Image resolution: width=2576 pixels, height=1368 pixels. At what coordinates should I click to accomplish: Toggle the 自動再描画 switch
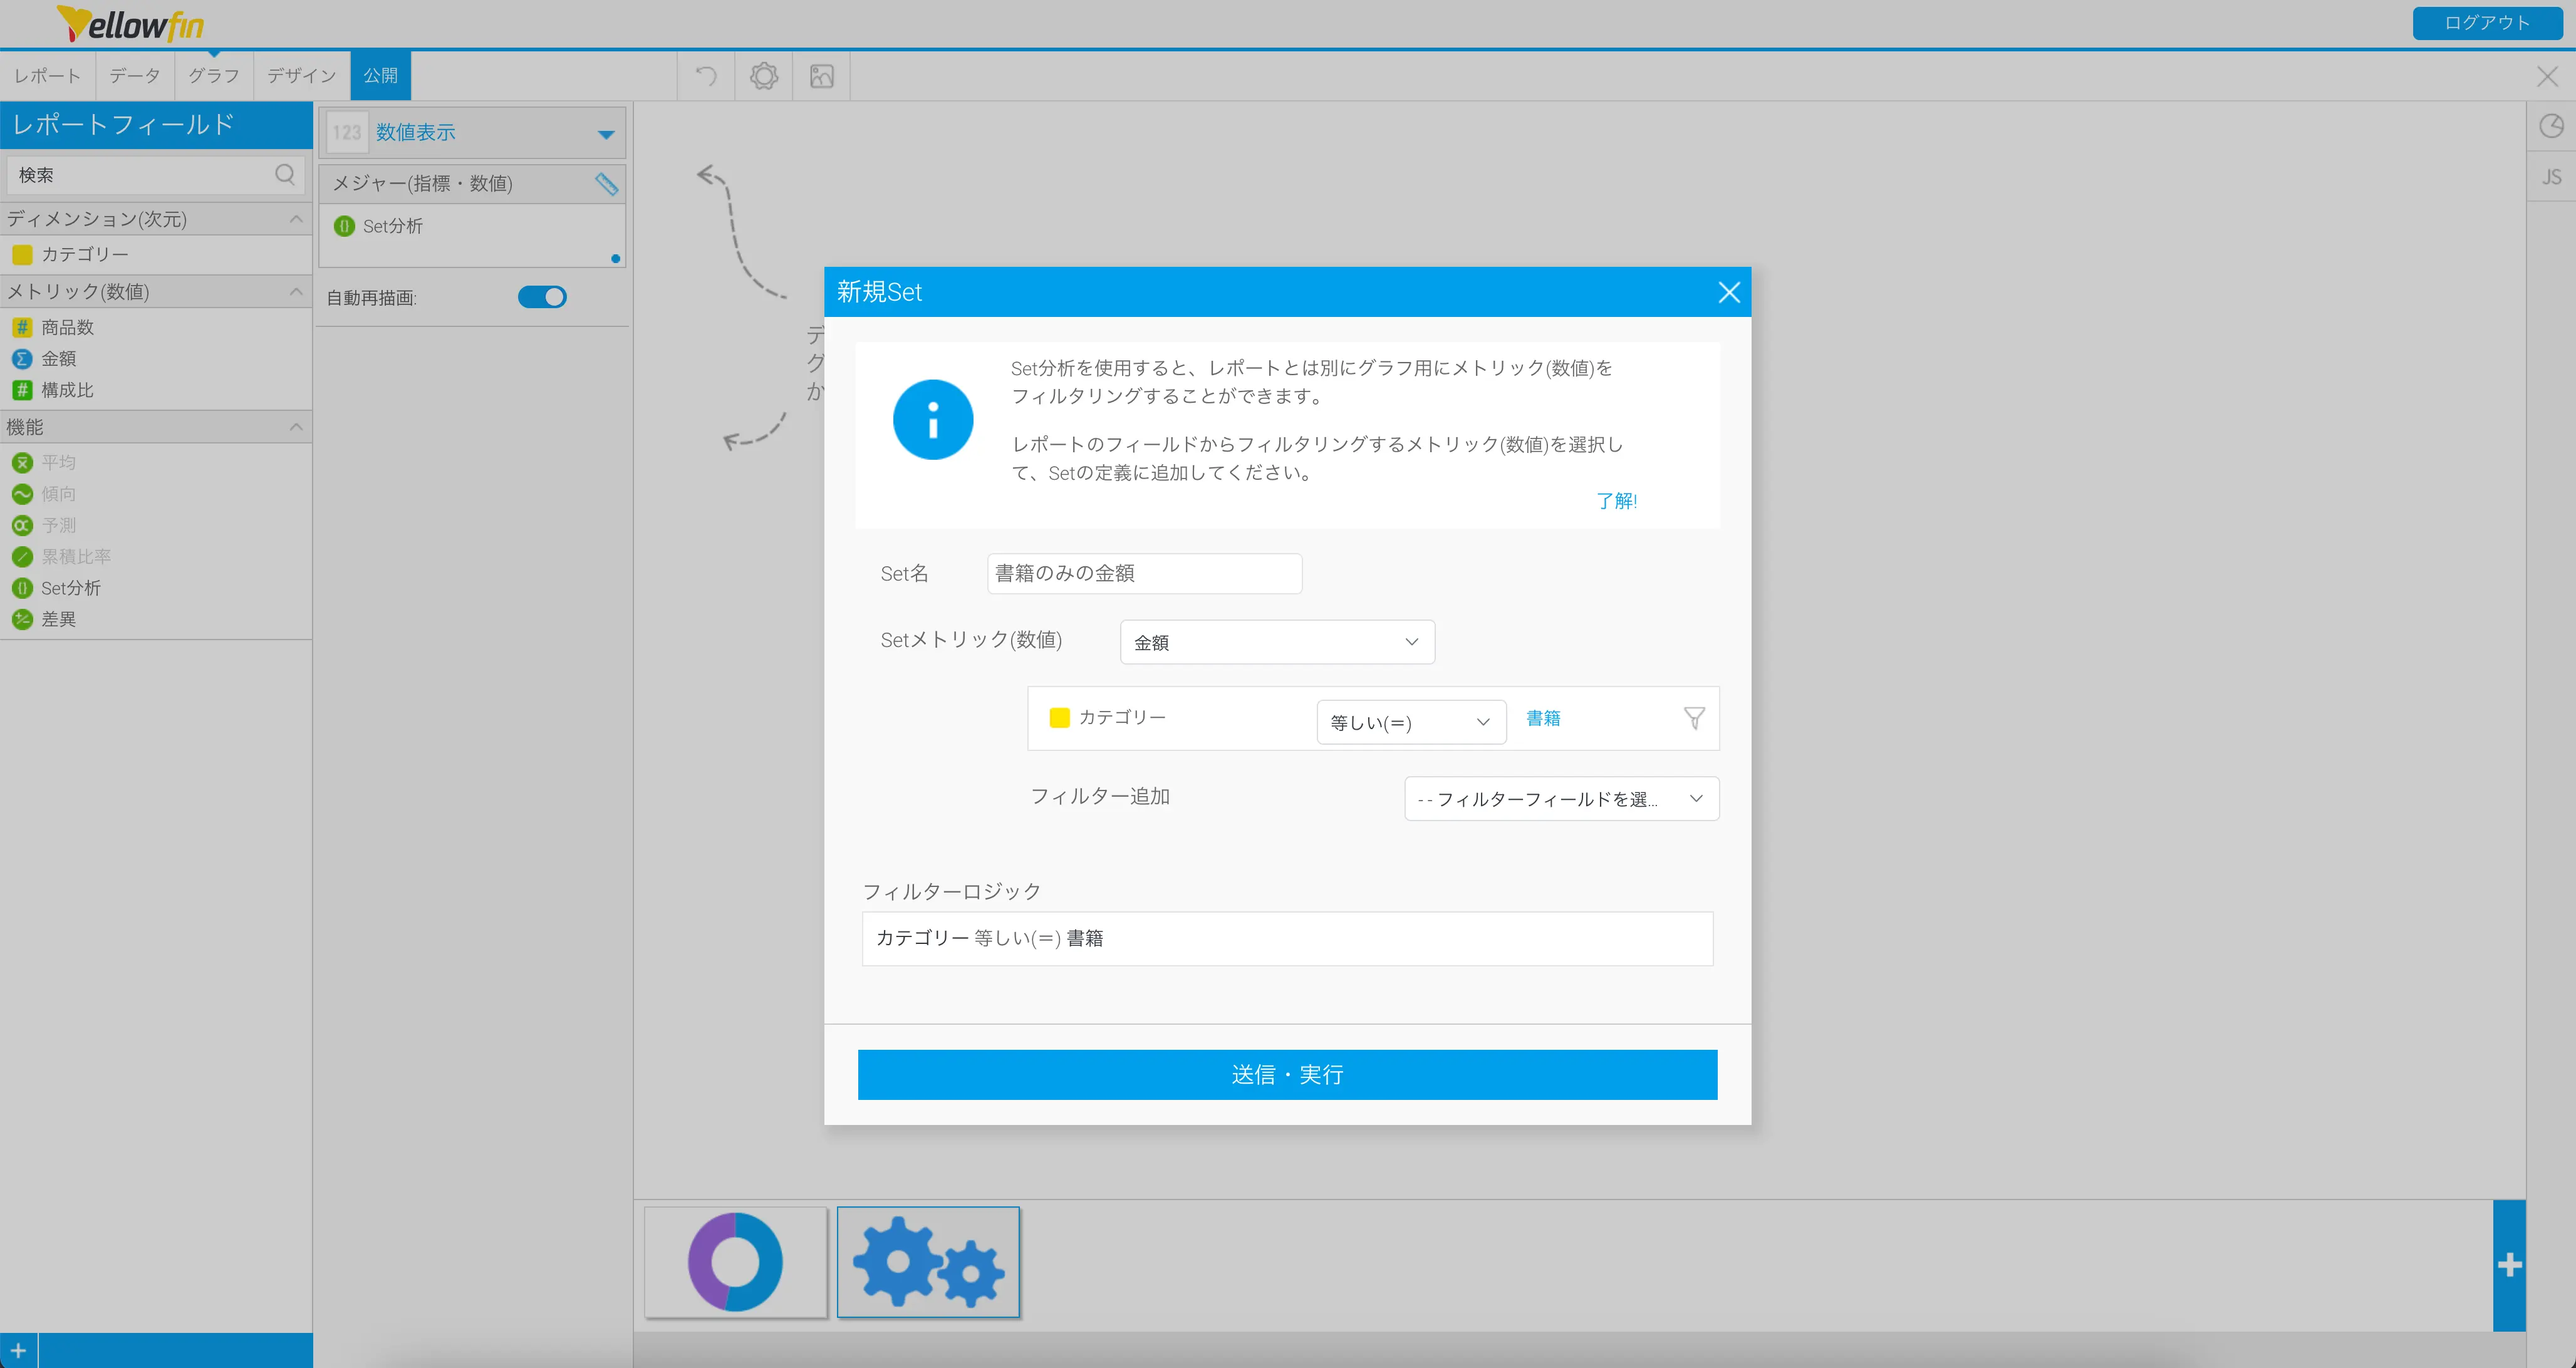542,297
